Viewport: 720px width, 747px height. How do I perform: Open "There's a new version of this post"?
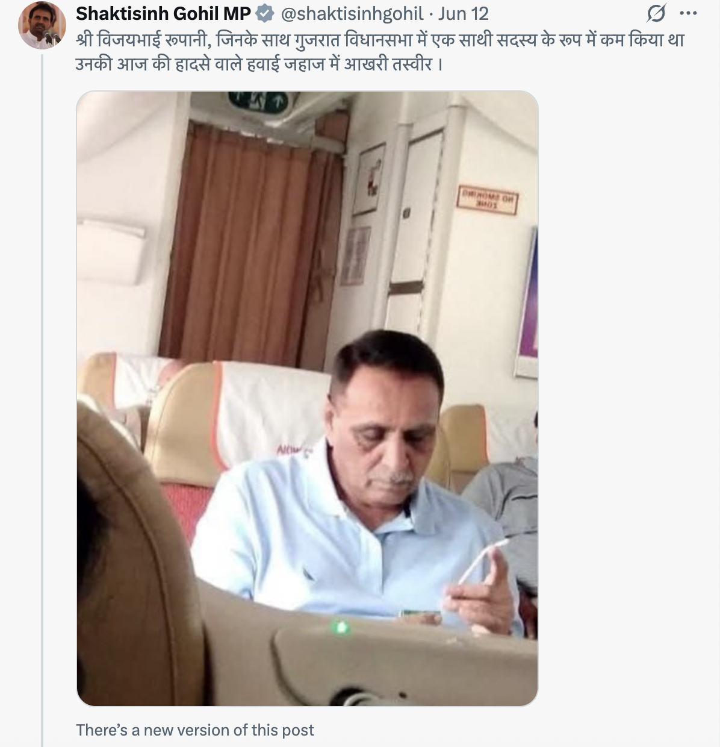point(195,730)
